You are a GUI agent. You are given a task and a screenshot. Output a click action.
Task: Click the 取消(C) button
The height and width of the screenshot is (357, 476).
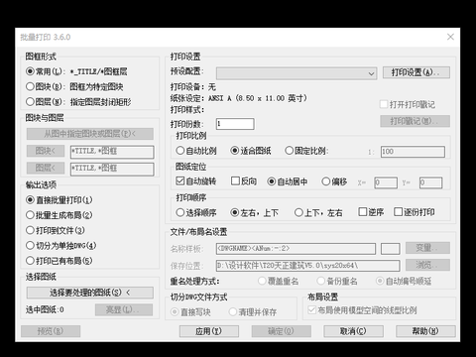(353, 331)
